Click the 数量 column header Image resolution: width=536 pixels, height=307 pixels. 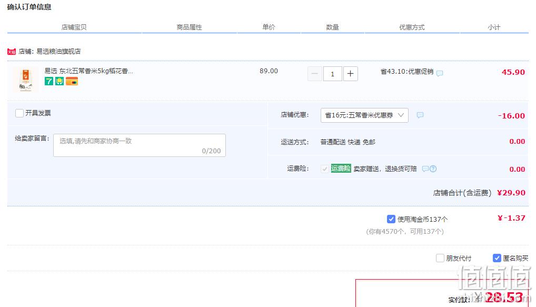tap(332, 27)
